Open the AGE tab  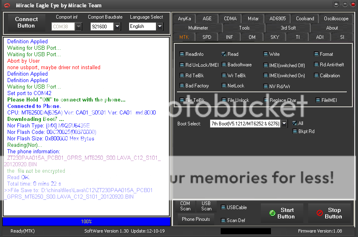pyautogui.click(x=207, y=19)
